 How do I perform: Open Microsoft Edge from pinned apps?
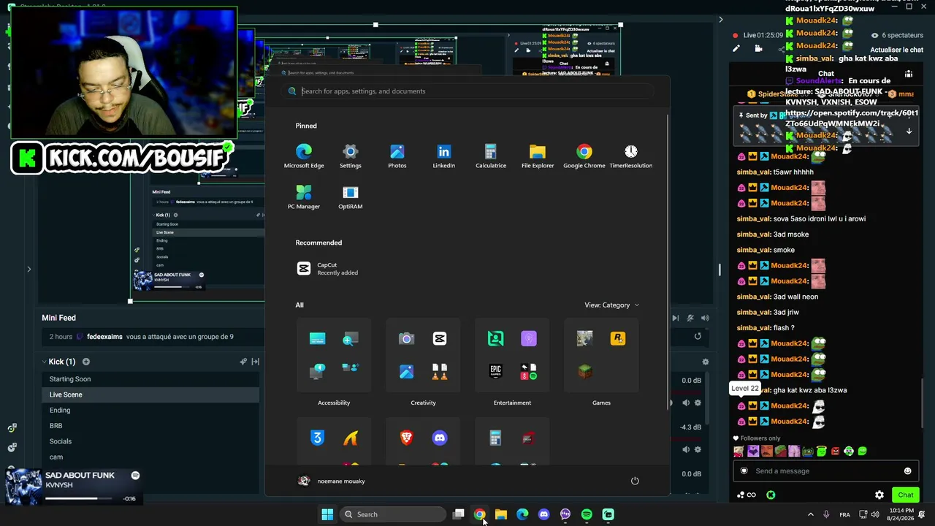[x=304, y=156]
